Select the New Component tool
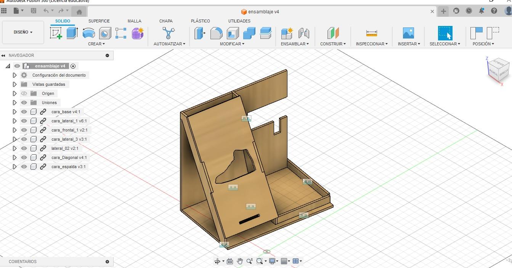512x268 pixels. coord(287,33)
